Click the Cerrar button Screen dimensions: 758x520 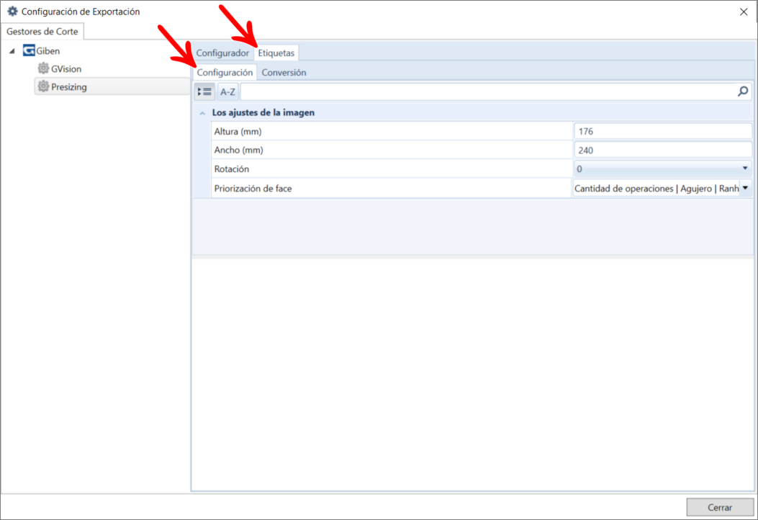pos(720,507)
